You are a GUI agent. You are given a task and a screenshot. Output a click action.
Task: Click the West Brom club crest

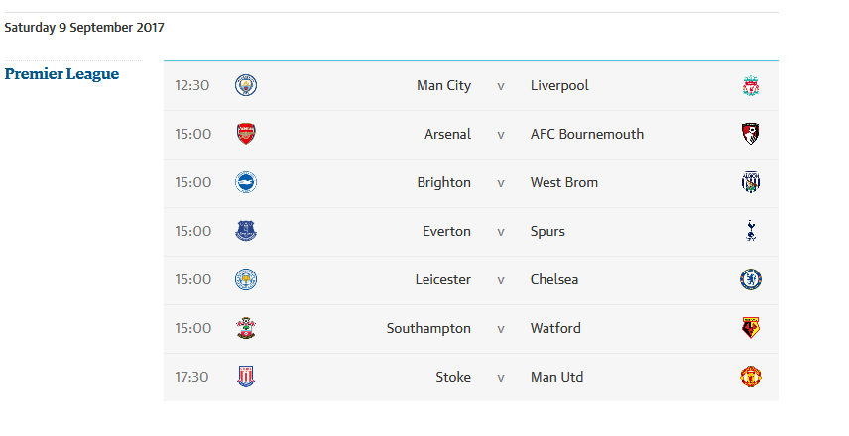(x=751, y=183)
